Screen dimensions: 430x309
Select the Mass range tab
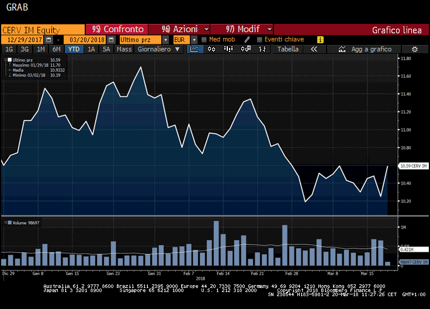pos(124,49)
